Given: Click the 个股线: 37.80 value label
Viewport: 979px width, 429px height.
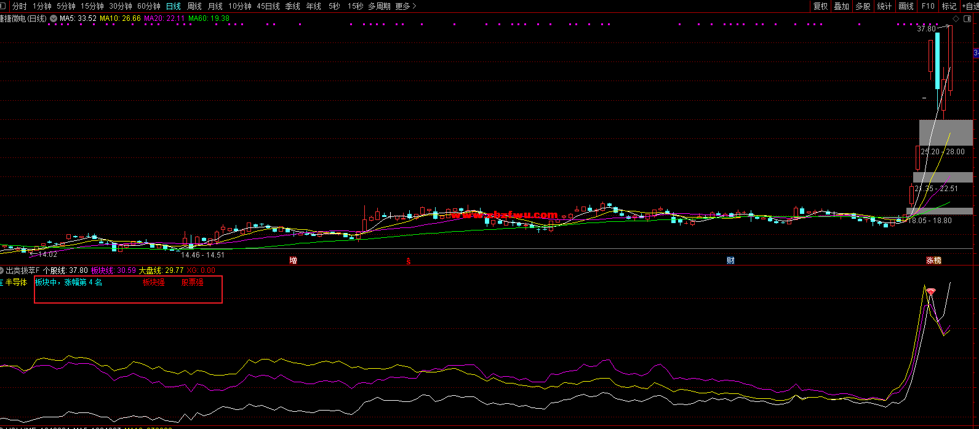Looking at the screenshot, I should coord(66,270).
